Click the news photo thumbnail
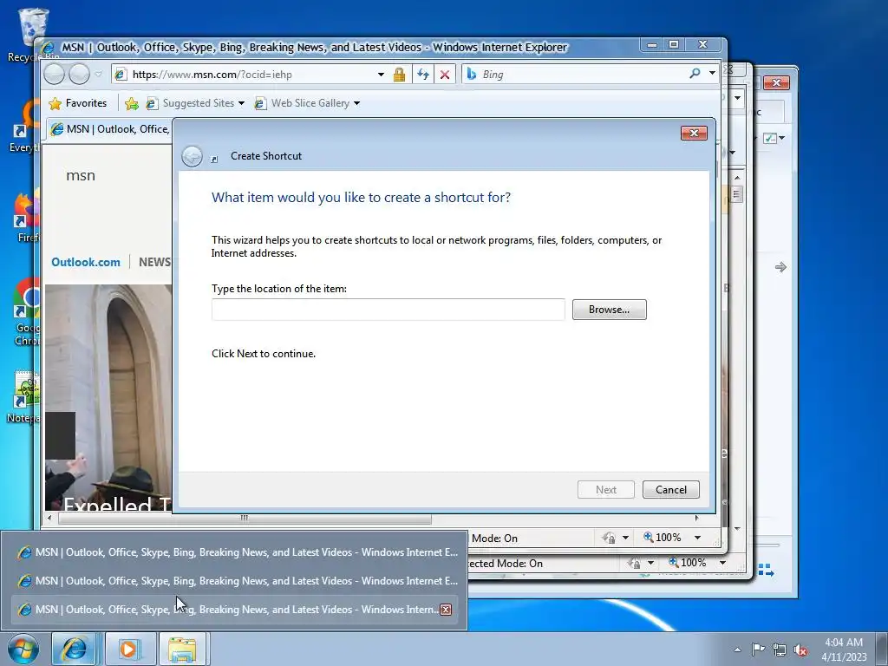The image size is (888, 666). coord(108,397)
